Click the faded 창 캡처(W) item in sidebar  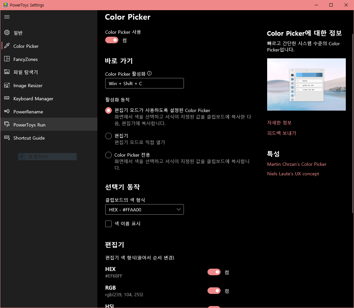(x=47, y=156)
